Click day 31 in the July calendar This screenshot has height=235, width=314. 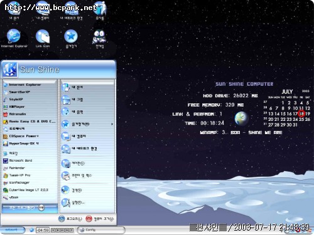(x=295, y=125)
